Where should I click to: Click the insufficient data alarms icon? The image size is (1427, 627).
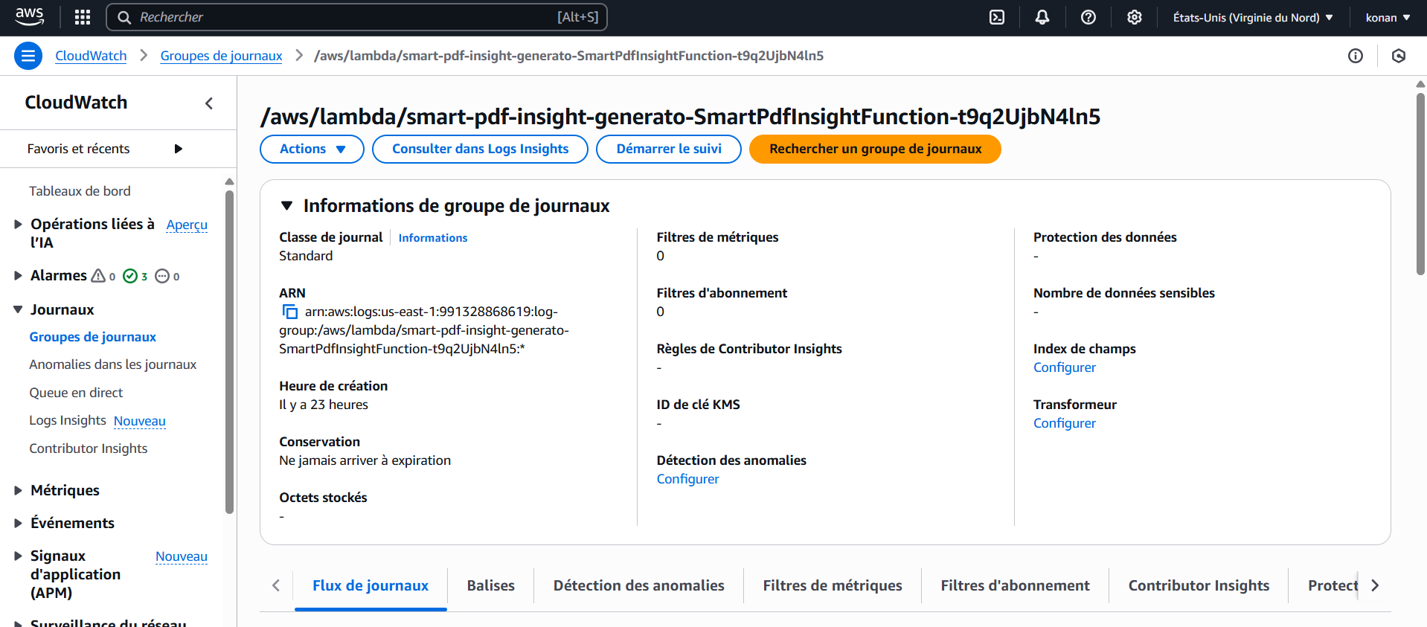(162, 276)
